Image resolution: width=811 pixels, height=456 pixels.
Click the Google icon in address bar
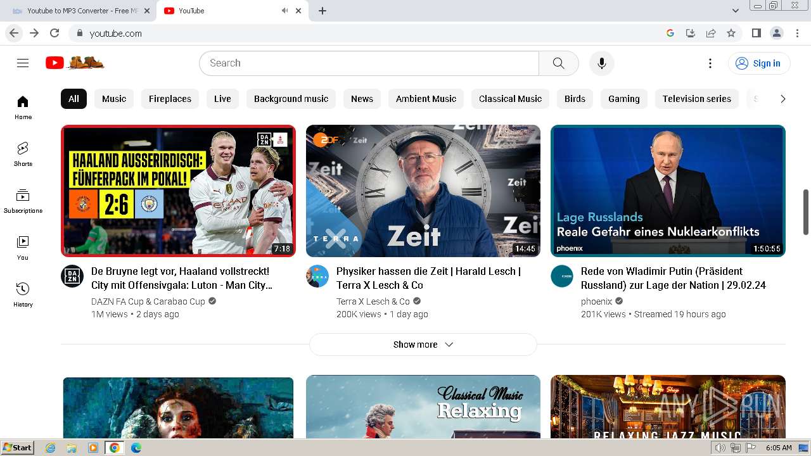[670, 33]
